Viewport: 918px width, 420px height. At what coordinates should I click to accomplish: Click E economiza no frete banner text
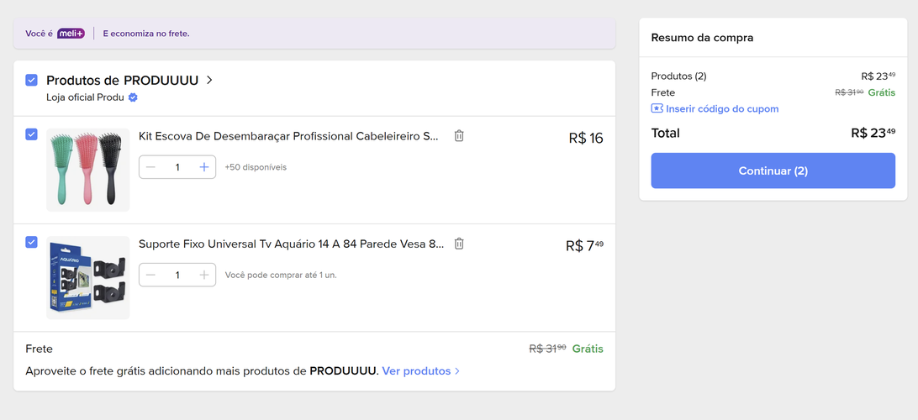146,34
